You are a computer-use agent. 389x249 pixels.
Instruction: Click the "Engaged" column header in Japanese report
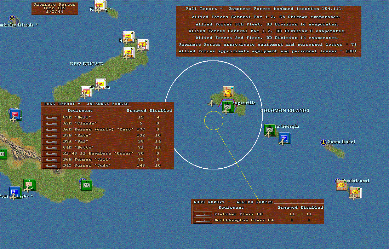click(x=136, y=111)
